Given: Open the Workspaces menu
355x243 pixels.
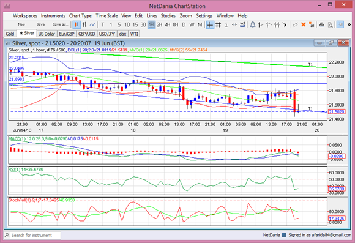Looking at the screenshot, I should [x=25, y=16].
